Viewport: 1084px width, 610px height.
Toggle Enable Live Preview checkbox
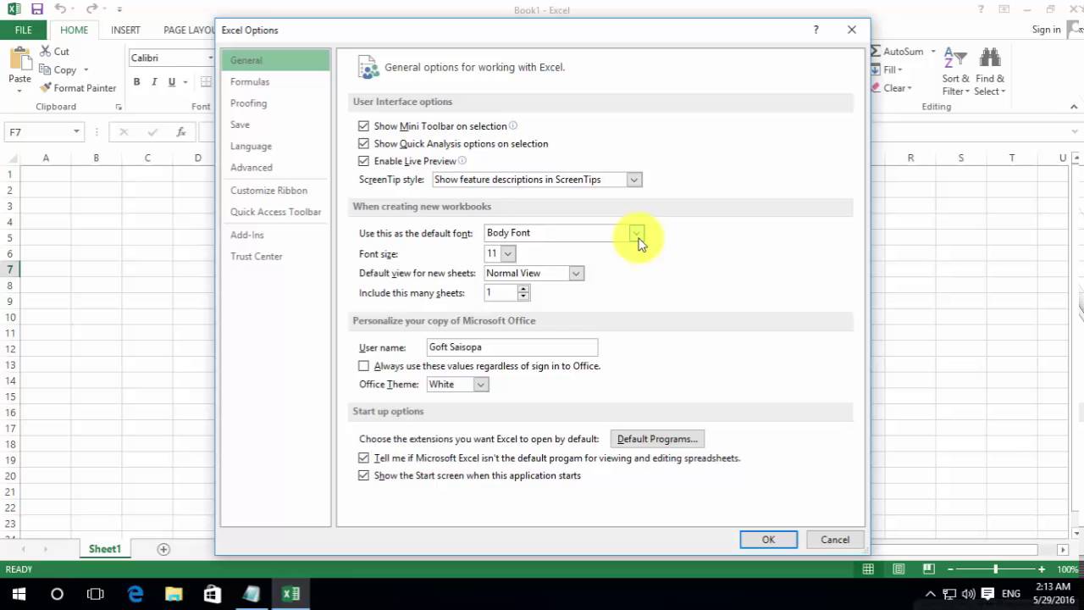[364, 161]
